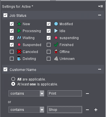
Task: Collapse the Customer Name section
Action: click(x=100, y=69)
